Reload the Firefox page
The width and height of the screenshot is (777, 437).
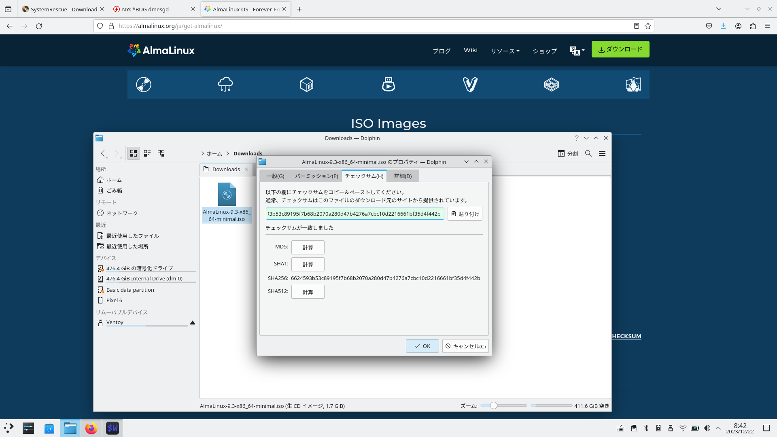(x=39, y=26)
